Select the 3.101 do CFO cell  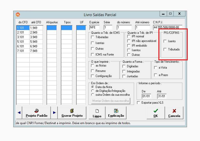tap(23, 37)
